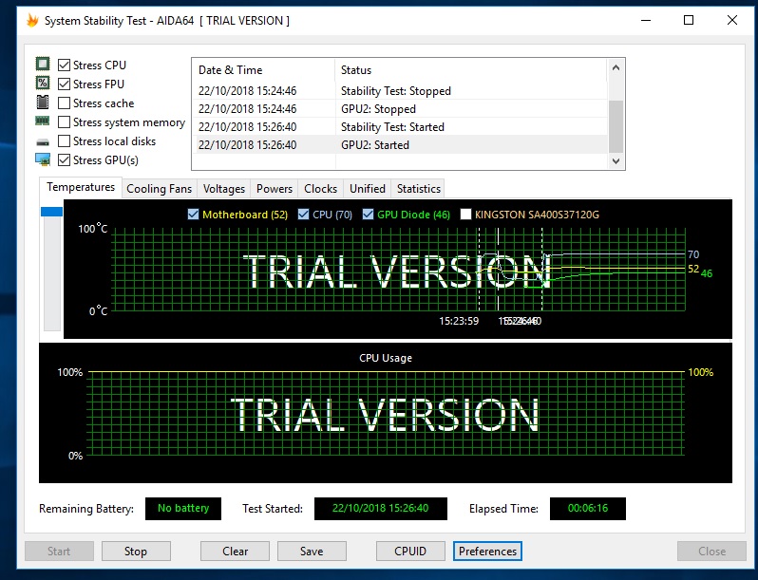Select the 'GPU2: Started' log row
The image size is (758, 580).
click(x=399, y=145)
